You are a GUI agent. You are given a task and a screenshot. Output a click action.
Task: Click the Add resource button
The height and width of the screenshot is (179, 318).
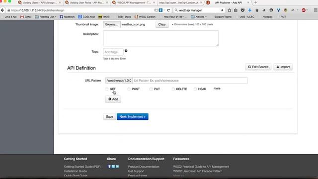(x=113, y=99)
